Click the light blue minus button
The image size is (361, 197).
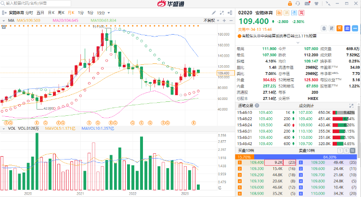pyautogui.click(x=355, y=28)
